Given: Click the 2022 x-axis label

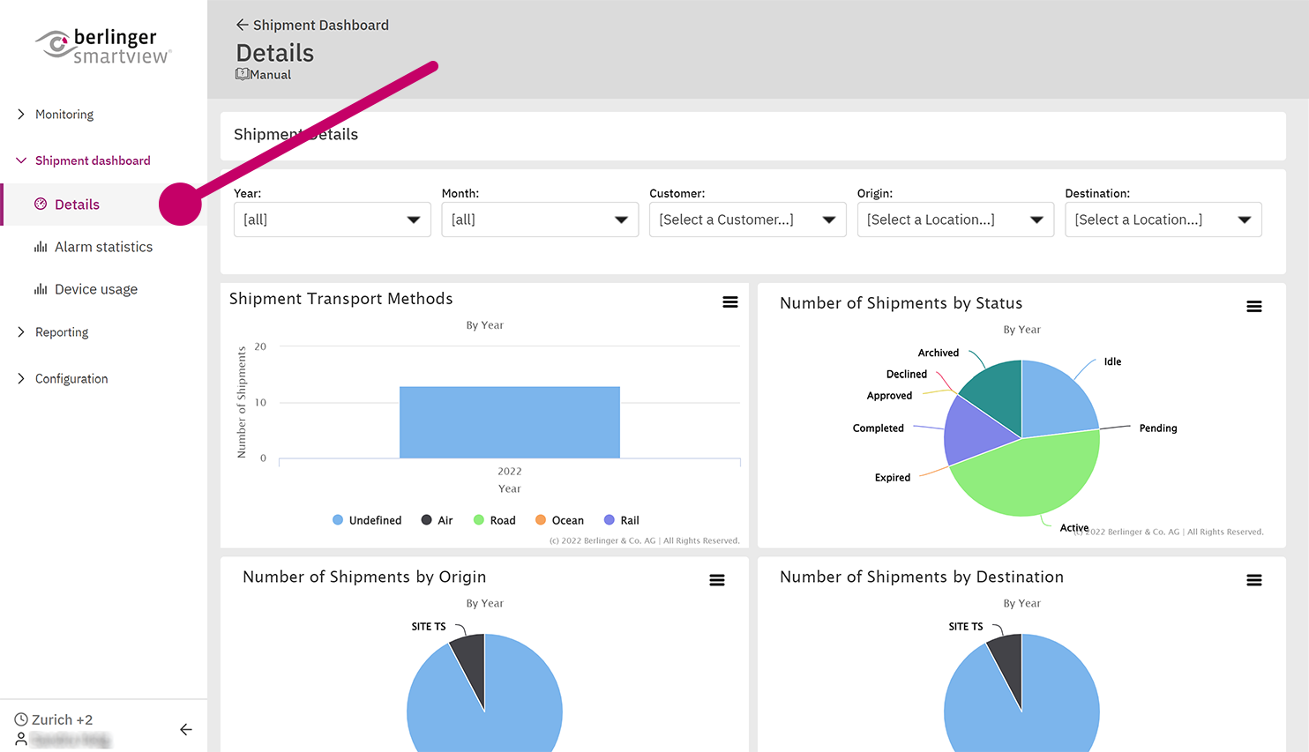Looking at the screenshot, I should pyautogui.click(x=510, y=472).
